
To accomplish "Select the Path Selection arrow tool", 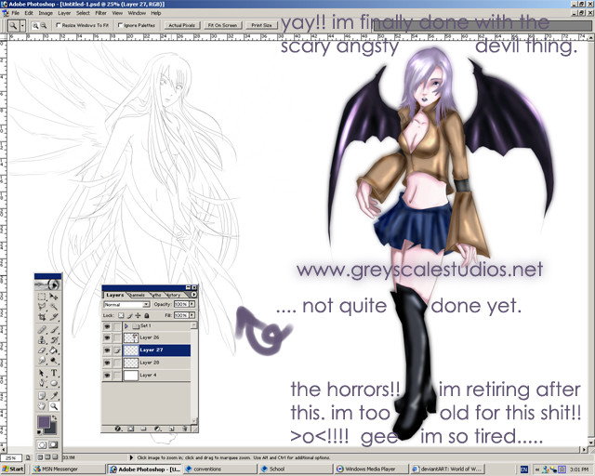I will [x=42, y=373].
